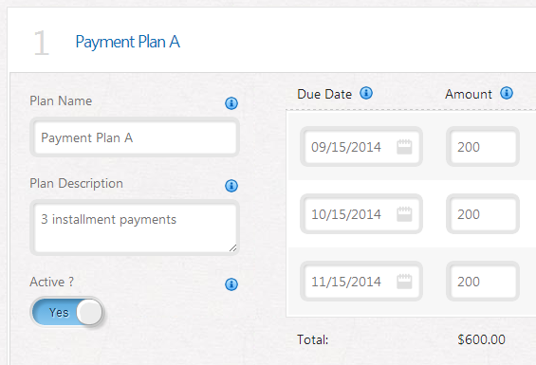
Task: Open calendar picker for 09/15/2014 date
Action: click(404, 147)
